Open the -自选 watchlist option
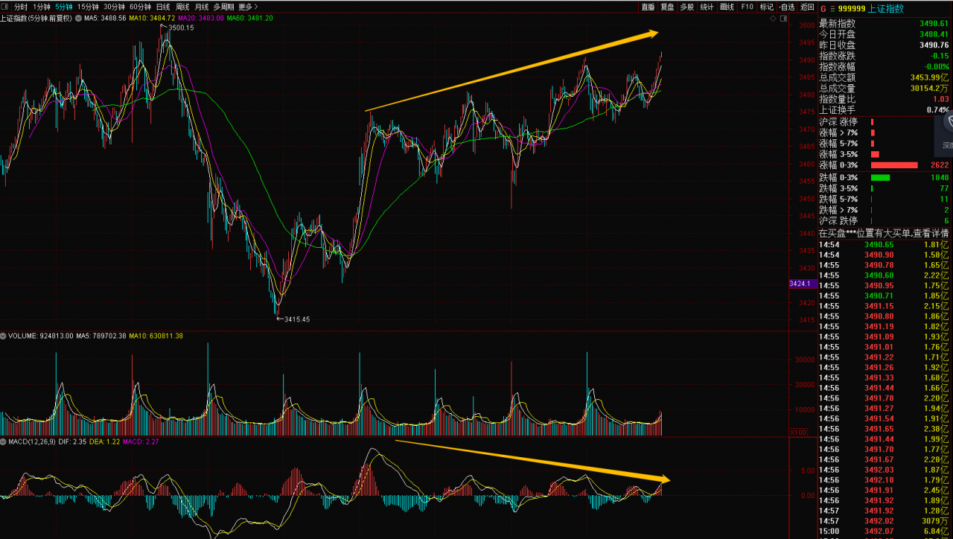 tap(787, 7)
